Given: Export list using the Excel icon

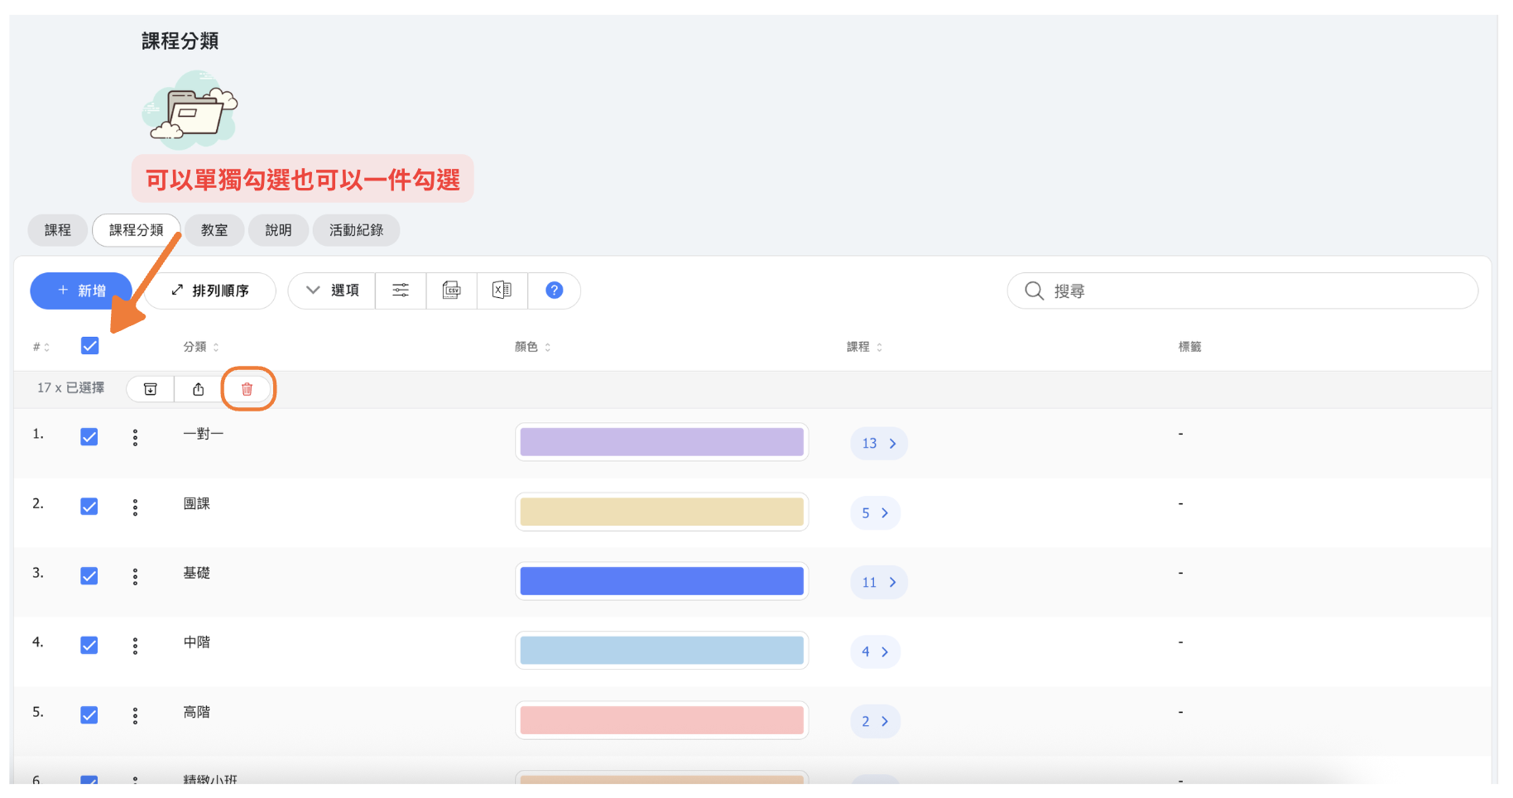Looking at the screenshot, I should pos(502,291).
